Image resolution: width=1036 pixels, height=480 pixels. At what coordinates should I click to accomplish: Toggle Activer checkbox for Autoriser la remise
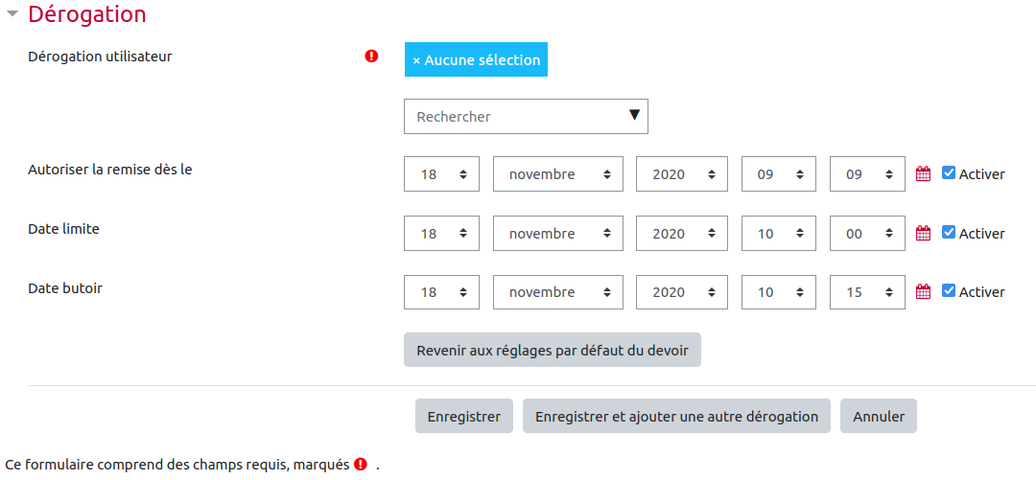pos(948,173)
